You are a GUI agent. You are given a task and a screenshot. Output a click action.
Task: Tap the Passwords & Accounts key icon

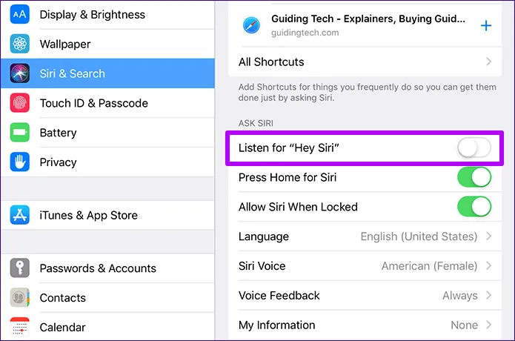coord(20,268)
